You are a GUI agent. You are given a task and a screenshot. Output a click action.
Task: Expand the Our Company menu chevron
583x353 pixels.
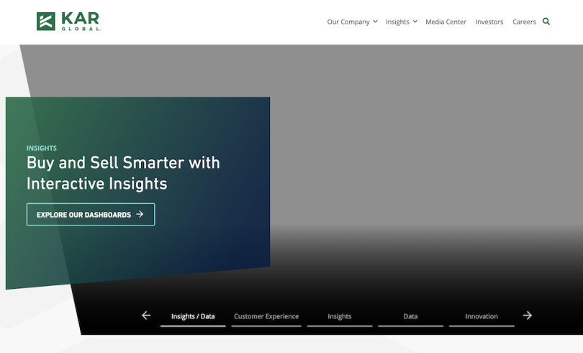coord(376,22)
